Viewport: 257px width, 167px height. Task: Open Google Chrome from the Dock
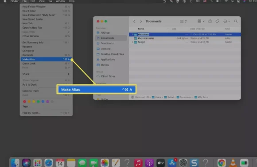pyautogui.click(x=222, y=163)
